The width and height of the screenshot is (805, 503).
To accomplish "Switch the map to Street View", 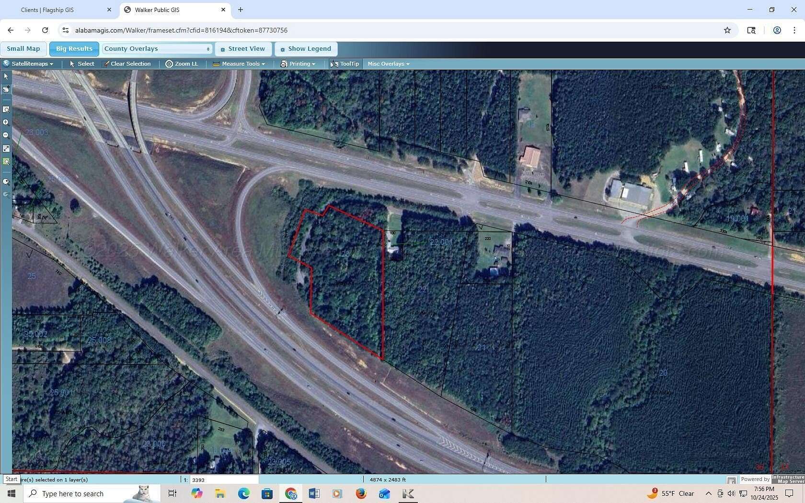I will (x=243, y=48).
